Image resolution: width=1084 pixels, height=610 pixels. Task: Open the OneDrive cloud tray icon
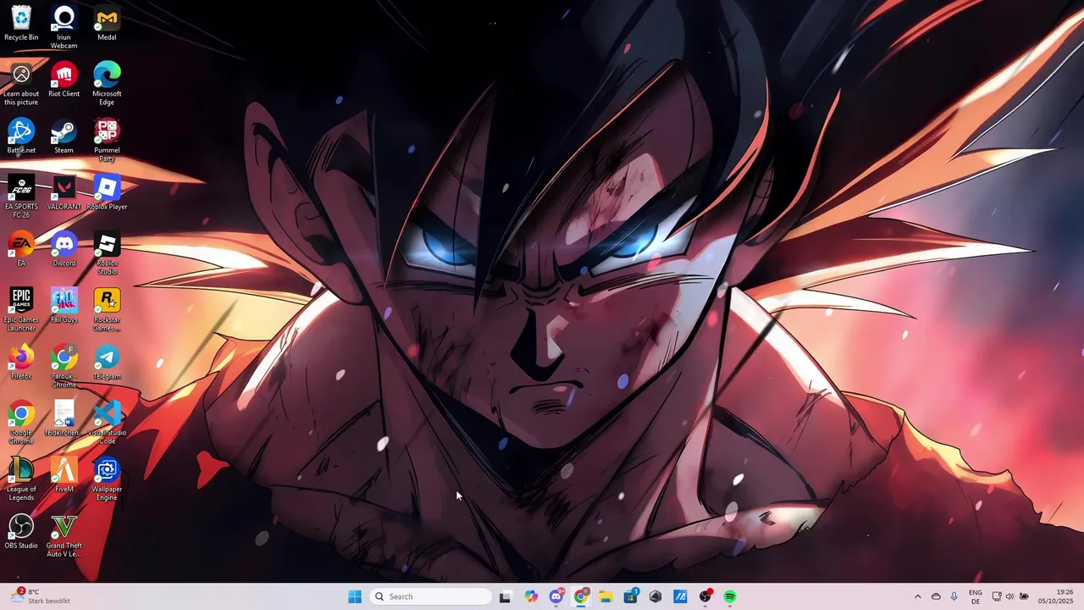936,596
